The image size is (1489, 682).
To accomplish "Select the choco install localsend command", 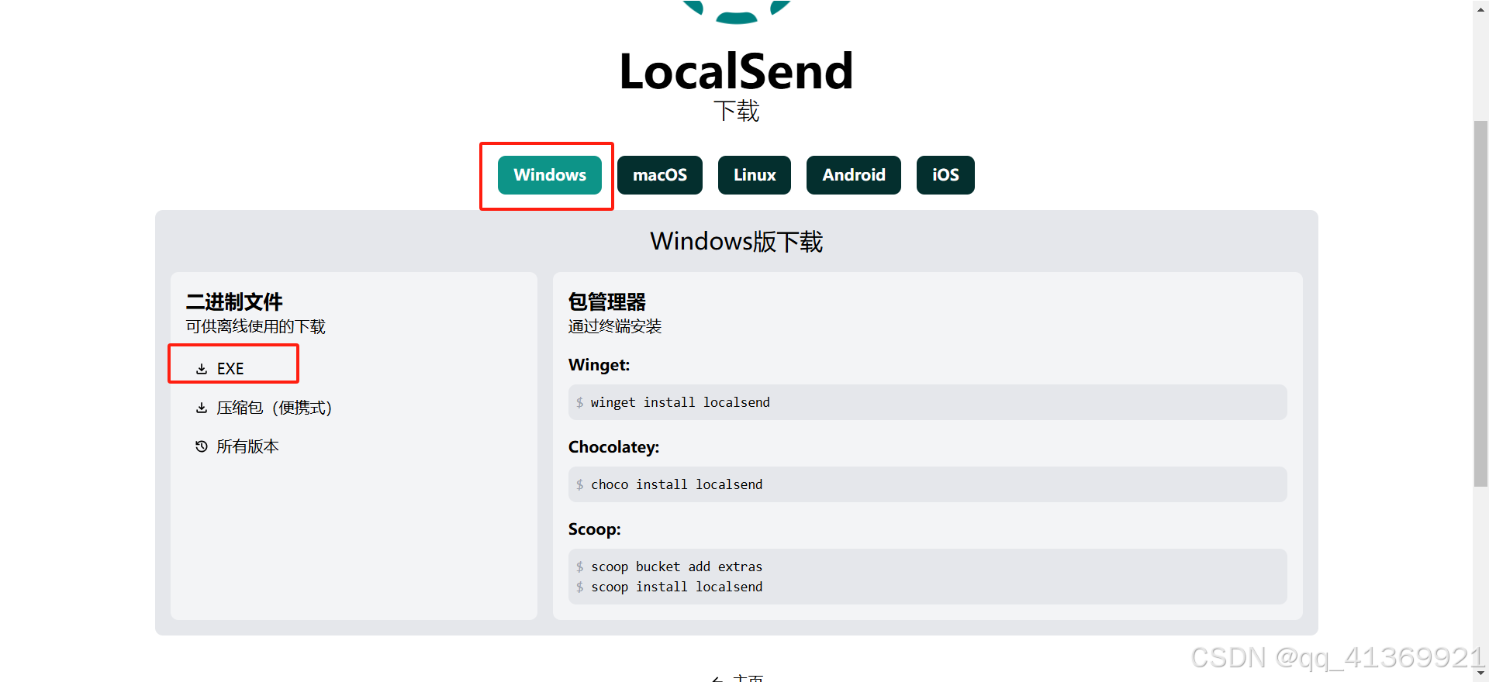I will pyautogui.click(x=677, y=484).
